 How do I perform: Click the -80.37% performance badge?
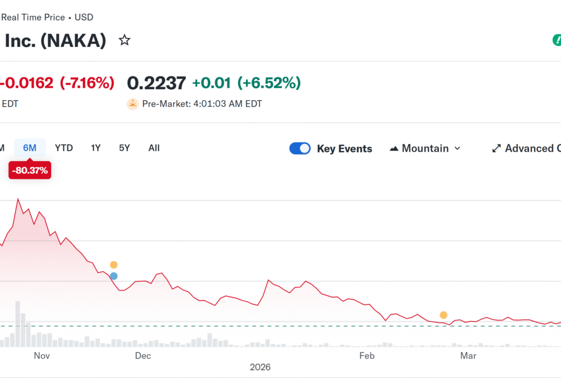[30, 170]
